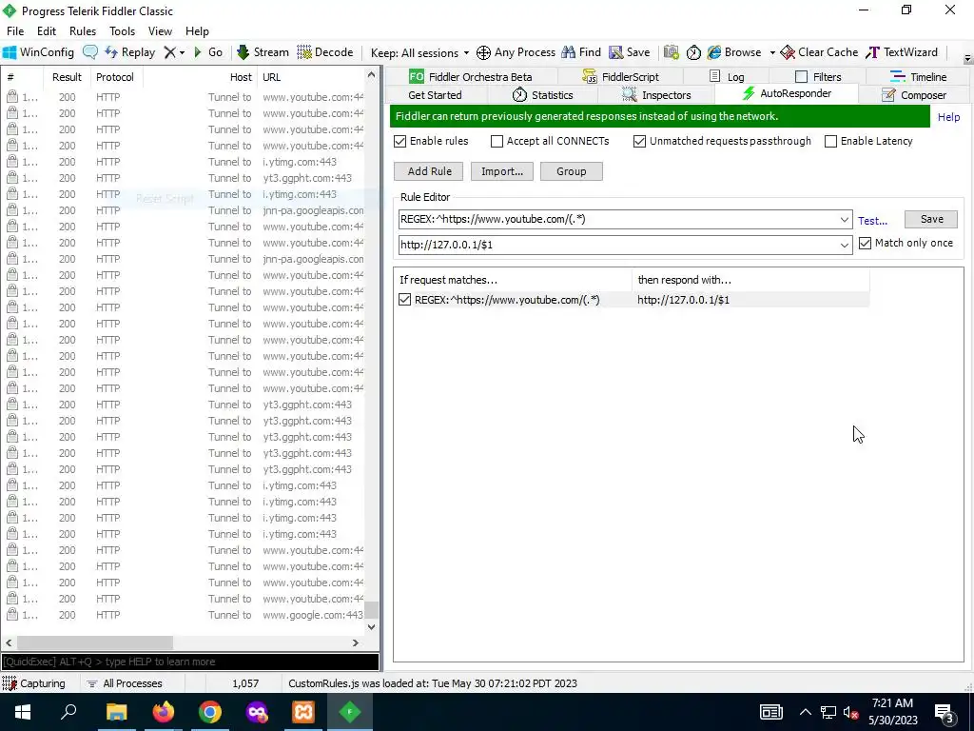Open File Explorer from taskbar
Screen dimensions: 974x731
116,712
